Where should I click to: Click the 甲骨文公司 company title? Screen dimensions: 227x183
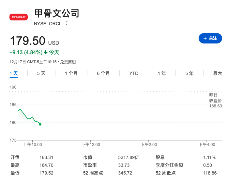tap(57, 13)
